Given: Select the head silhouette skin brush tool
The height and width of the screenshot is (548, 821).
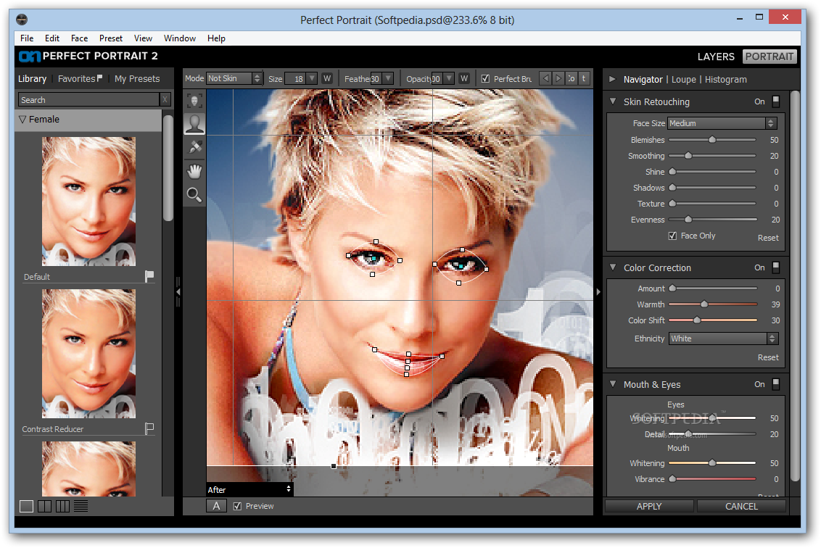Looking at the screenshot, I should tap(194, 124).
